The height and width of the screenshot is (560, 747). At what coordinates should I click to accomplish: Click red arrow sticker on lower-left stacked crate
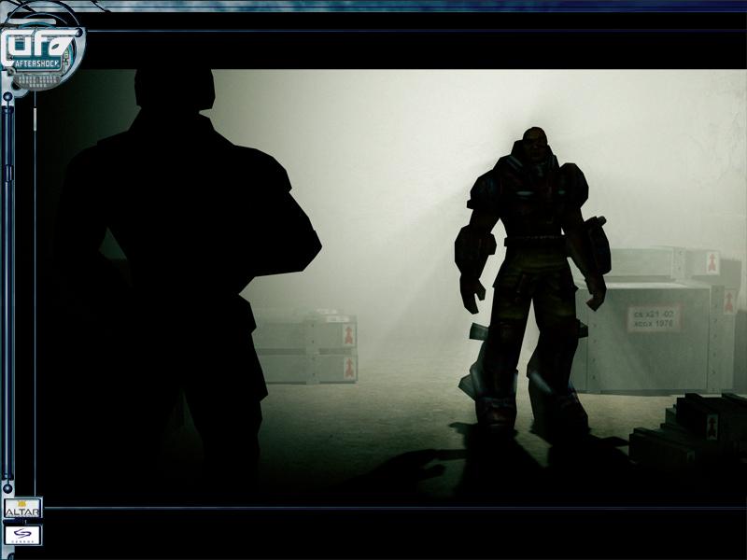348,365
